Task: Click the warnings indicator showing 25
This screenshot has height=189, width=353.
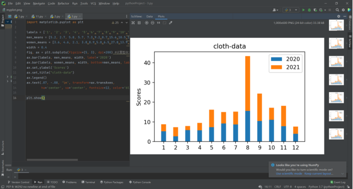Action: coord(115,23)
